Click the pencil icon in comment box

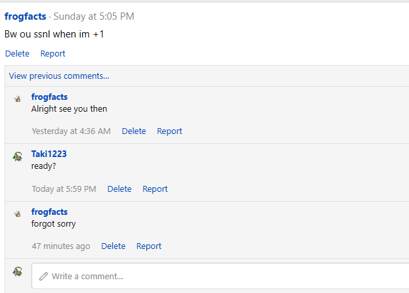[x=44, y=277]
